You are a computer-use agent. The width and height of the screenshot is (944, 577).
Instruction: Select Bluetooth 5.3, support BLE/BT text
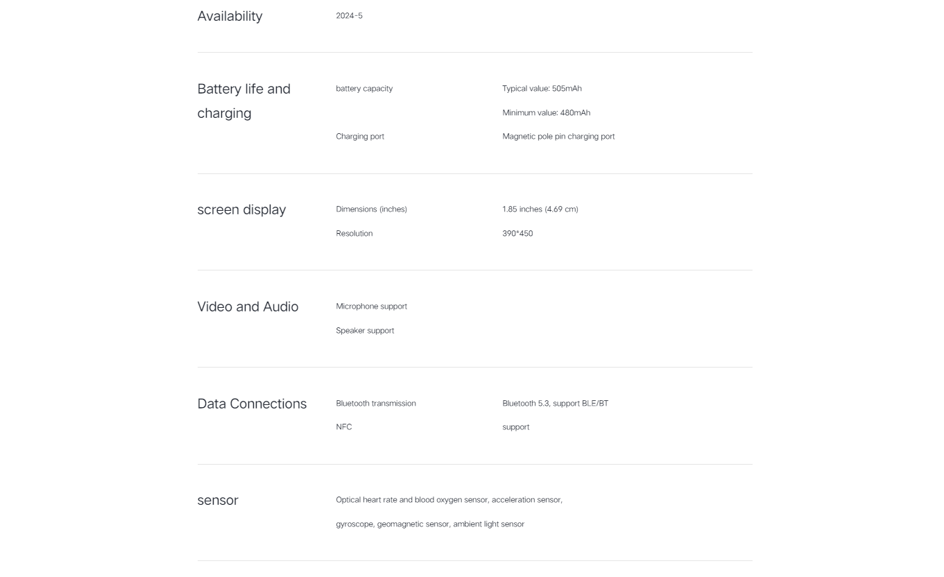click(555, 404)
